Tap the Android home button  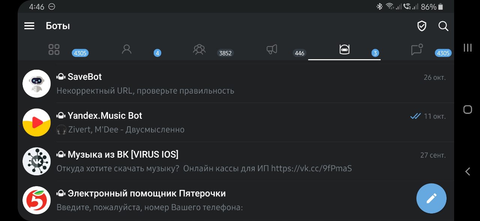point(468,109)
